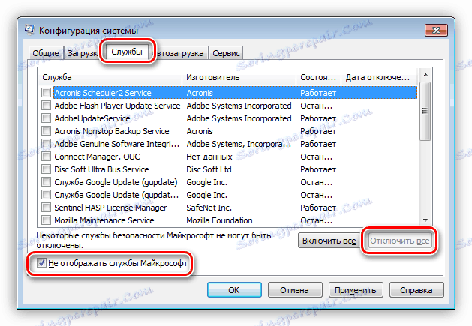Tick the Mozilla Maintenance Service checkbox
Image resolution: width=472 pixels, height=326 pixels.
(46, 220)
